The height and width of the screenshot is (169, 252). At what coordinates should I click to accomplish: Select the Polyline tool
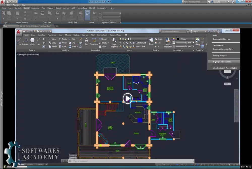tap(25, 41)
